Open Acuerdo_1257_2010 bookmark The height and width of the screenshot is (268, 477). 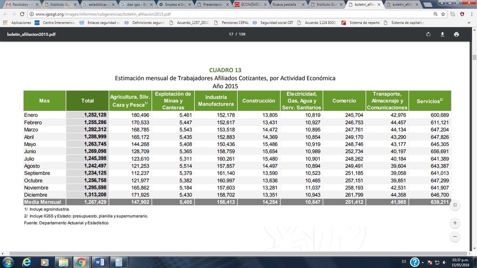[189, 22]
